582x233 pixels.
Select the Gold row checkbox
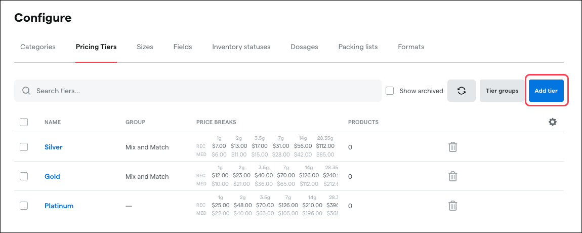pyautogui.click(x=24, y=176)
